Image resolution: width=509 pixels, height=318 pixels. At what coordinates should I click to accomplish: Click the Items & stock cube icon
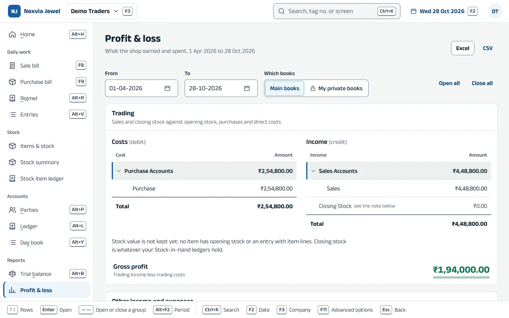tap(12, 146)
